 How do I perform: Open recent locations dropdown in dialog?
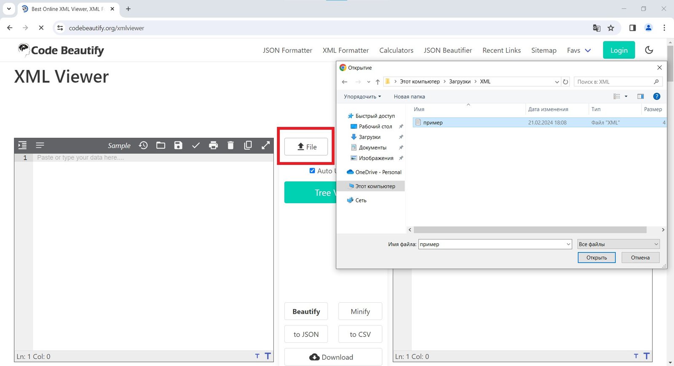[369, 82]
